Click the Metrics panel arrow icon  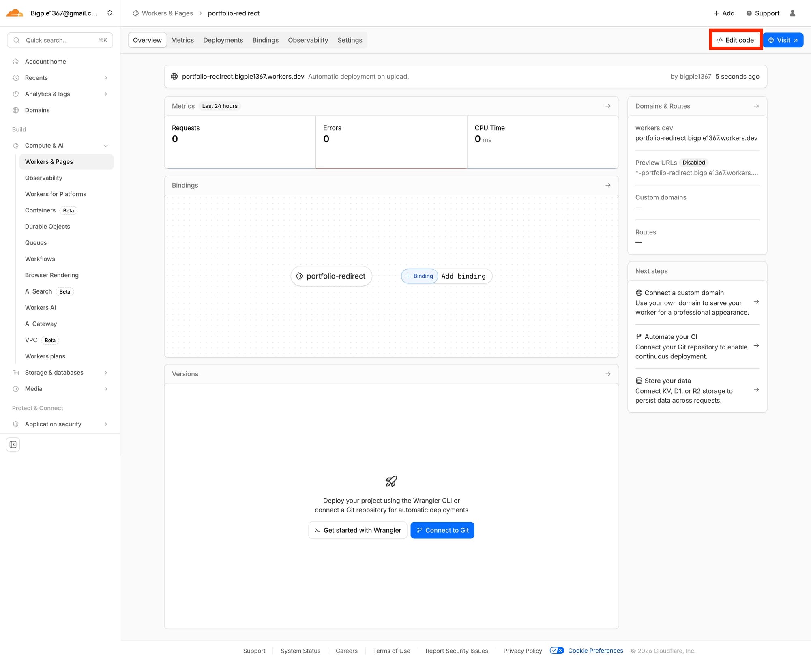tap(607, 106)
